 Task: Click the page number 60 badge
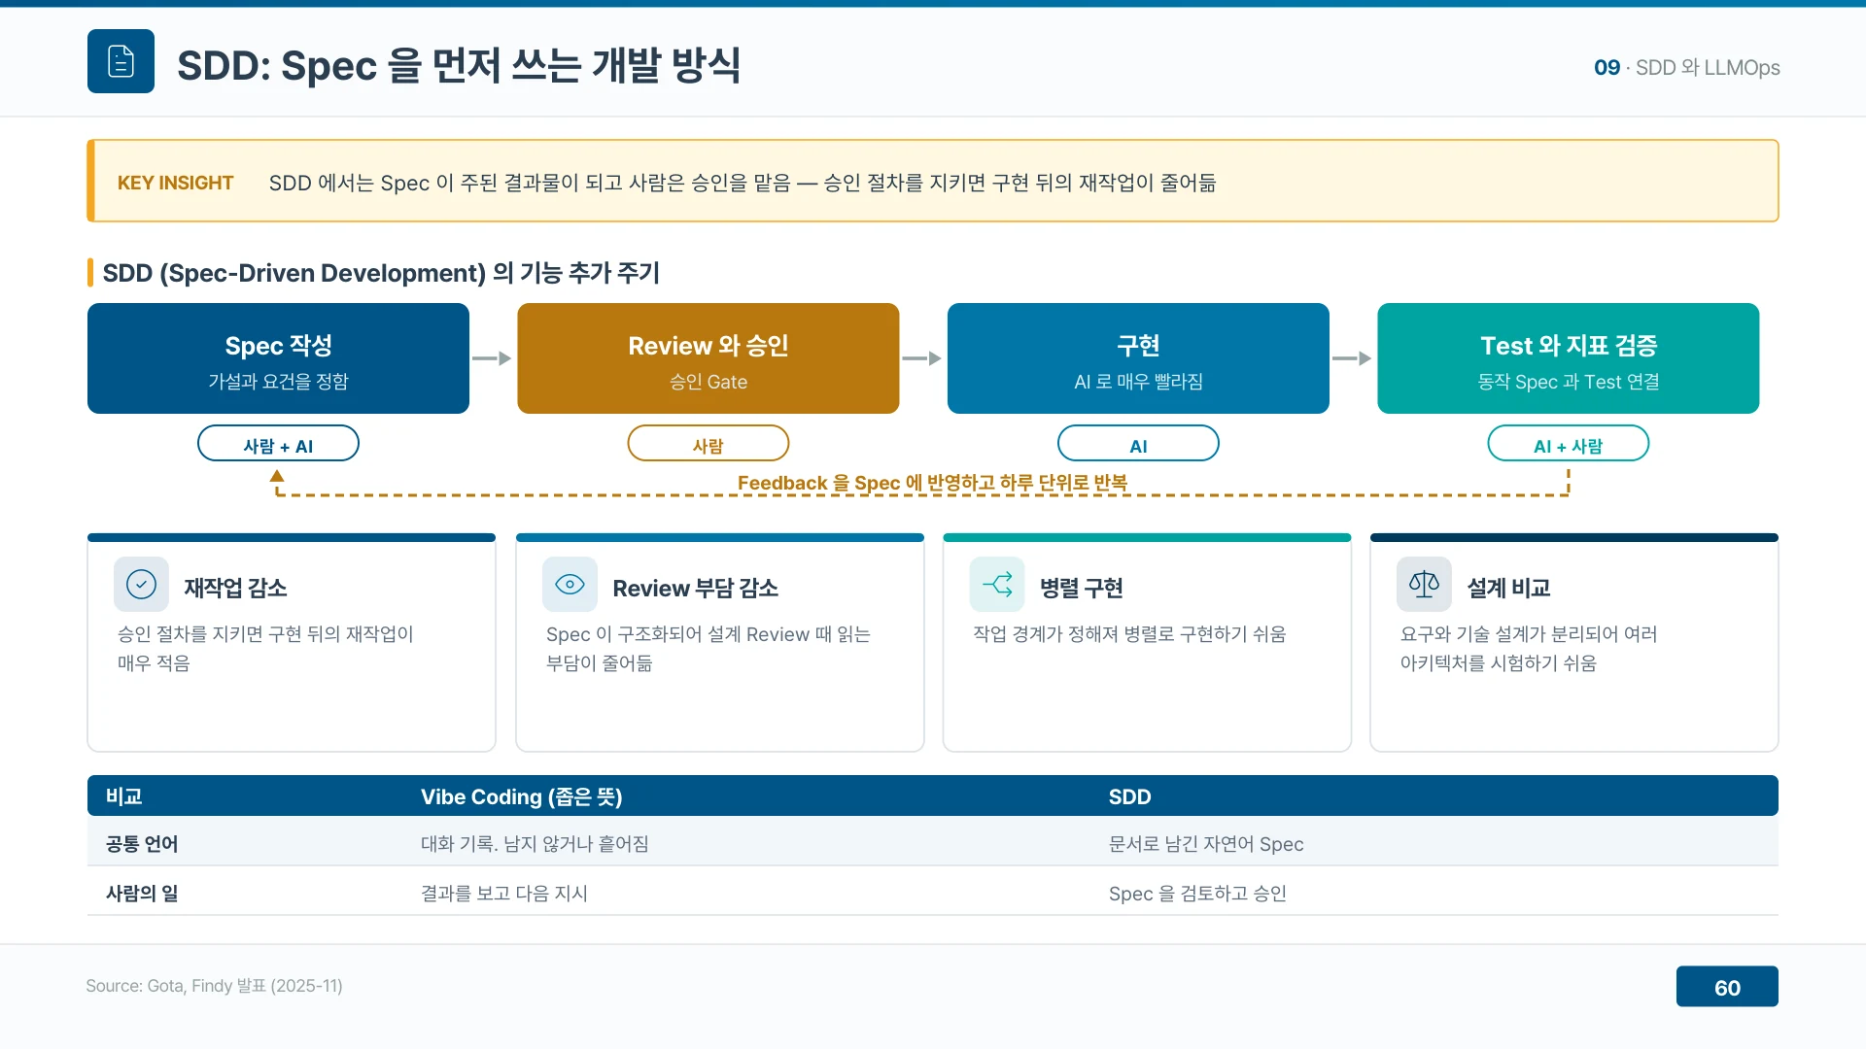pos(1727,987)
